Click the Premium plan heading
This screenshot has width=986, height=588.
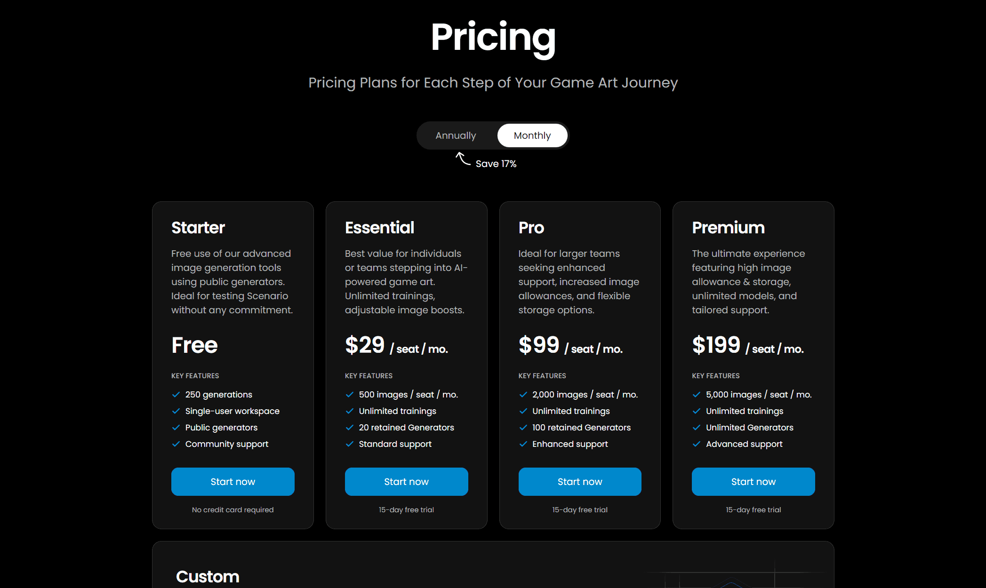[728, 228]
